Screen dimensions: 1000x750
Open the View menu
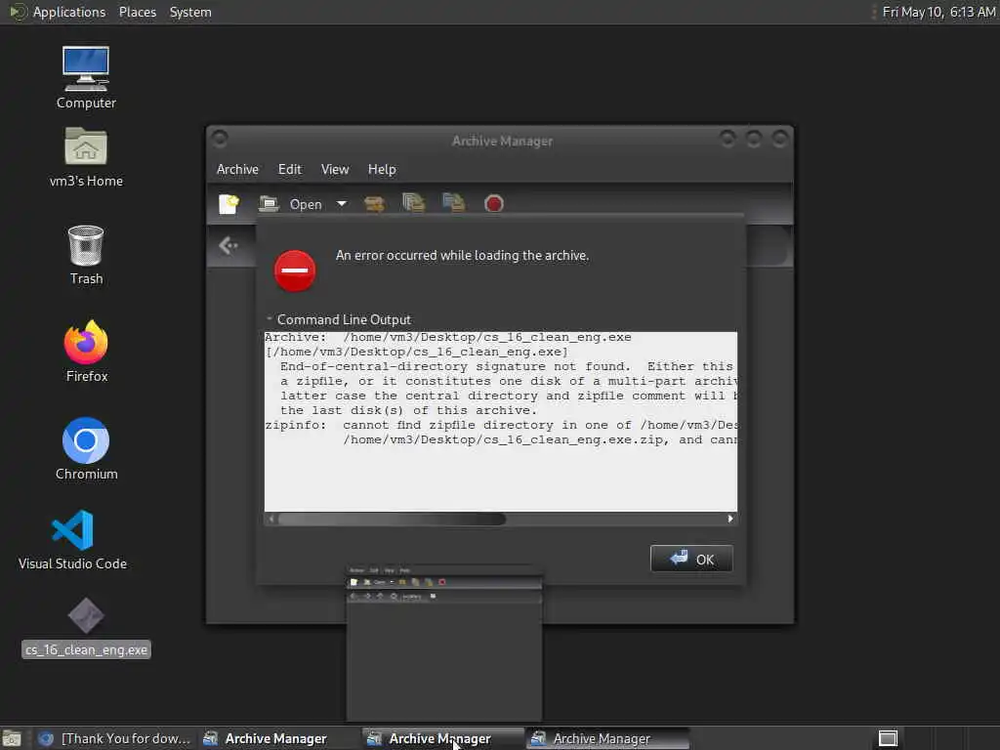tap(335, 170)
